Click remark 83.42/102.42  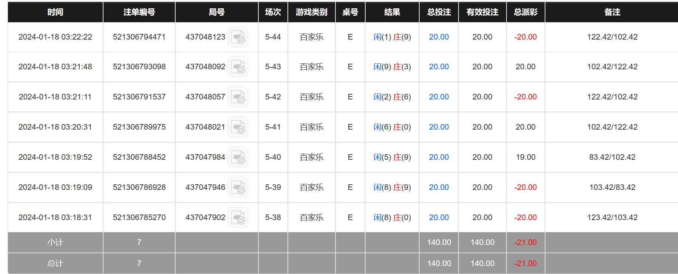612,157
